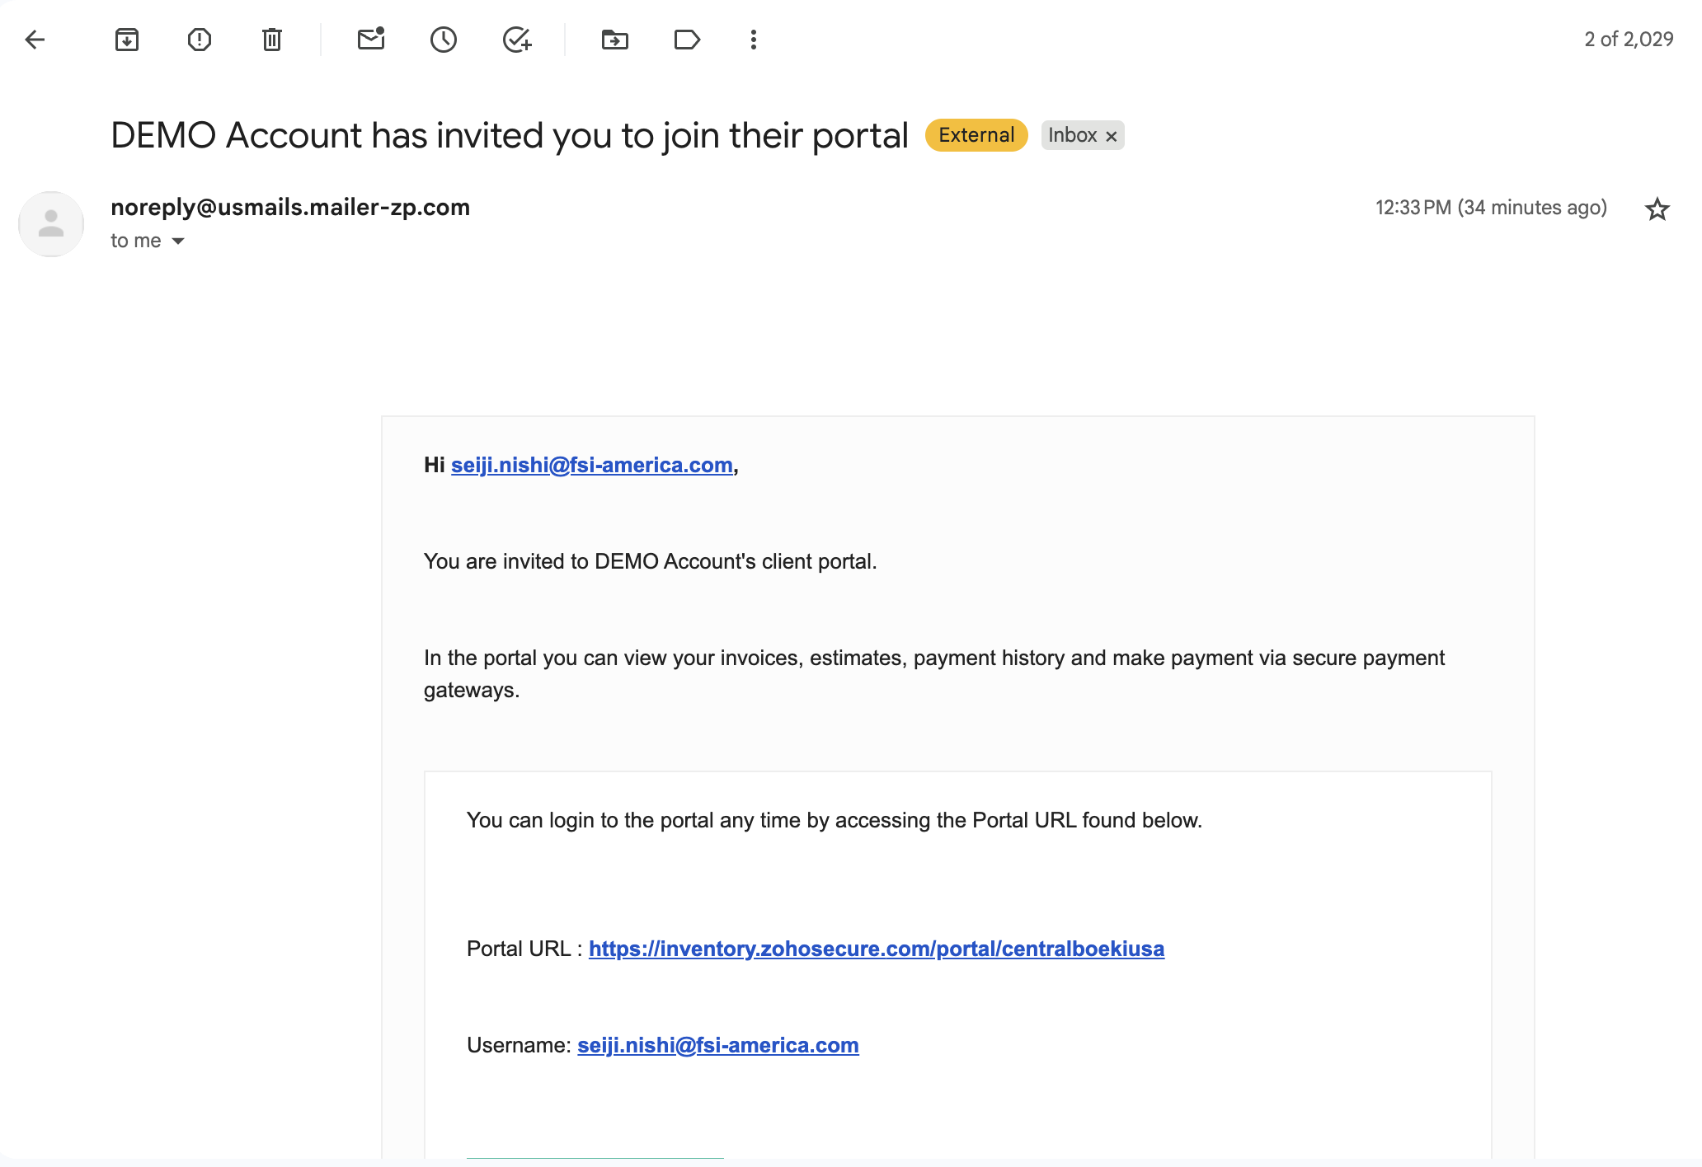Click the sender avatar picture
Viewport: 1702px width, 1167px height.
tap(51, 224)
